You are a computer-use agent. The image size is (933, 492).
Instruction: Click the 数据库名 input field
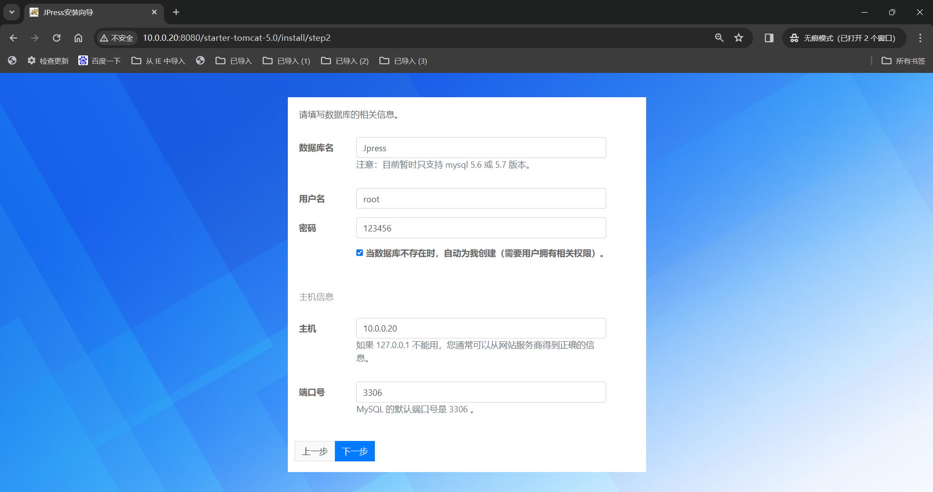click(x=481, y=148)
